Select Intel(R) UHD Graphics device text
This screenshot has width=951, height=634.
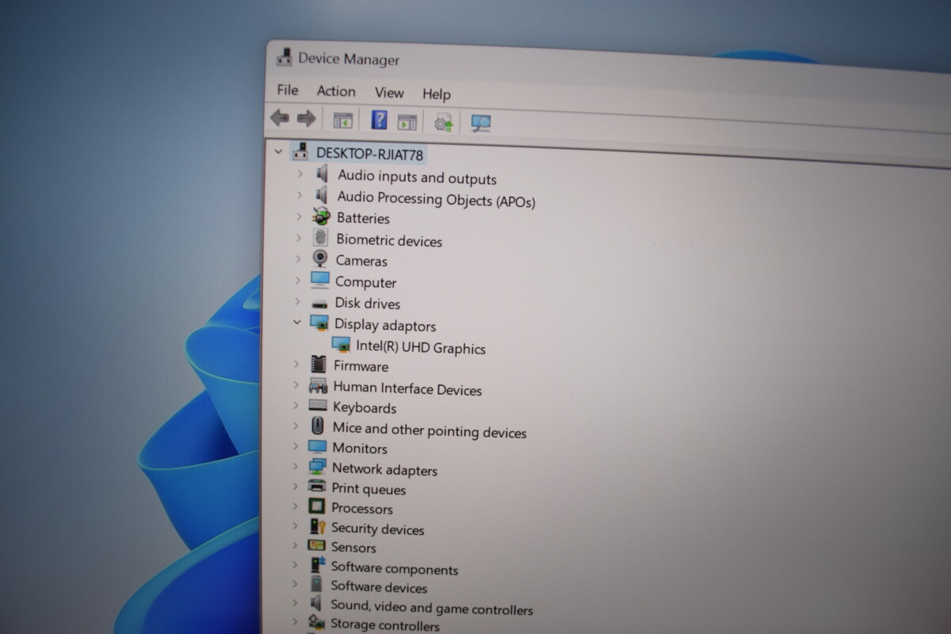[421, 347]
